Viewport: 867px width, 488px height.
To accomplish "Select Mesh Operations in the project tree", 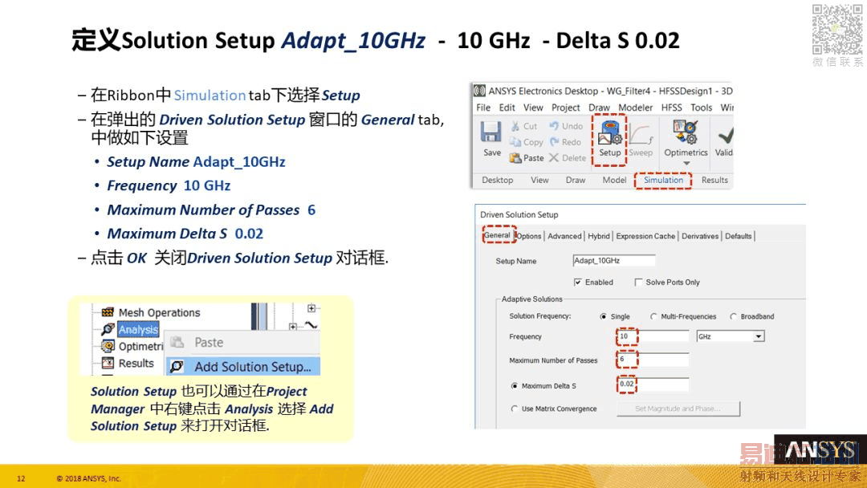I will [x=159, y=313].
